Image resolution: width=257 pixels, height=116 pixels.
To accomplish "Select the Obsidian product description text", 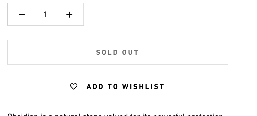I will pos(115,114).
